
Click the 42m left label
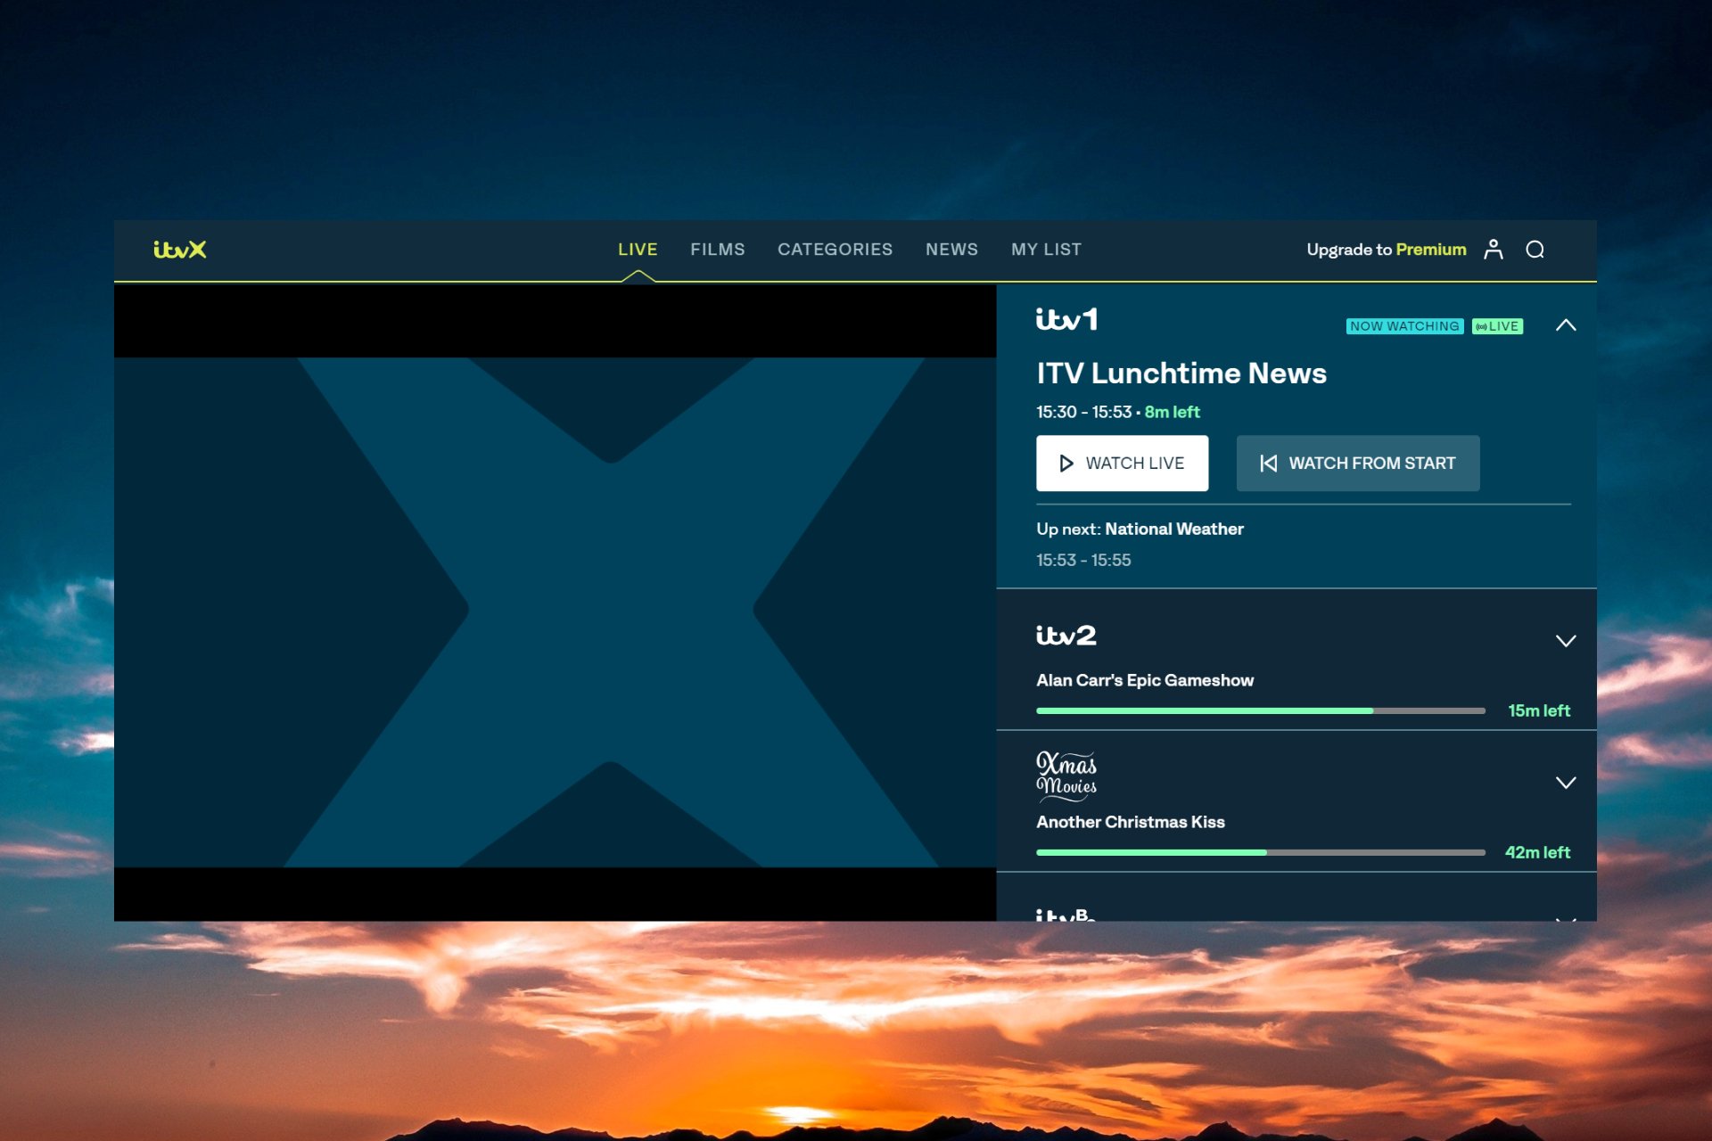(x=1537, y=852)
